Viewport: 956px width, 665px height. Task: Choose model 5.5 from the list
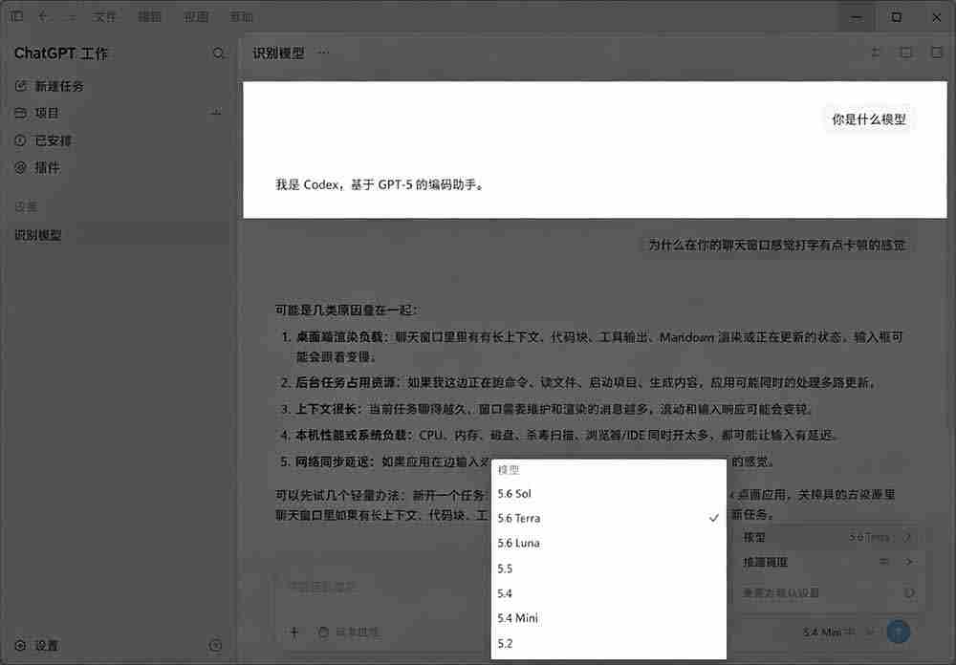coord(608,568)
